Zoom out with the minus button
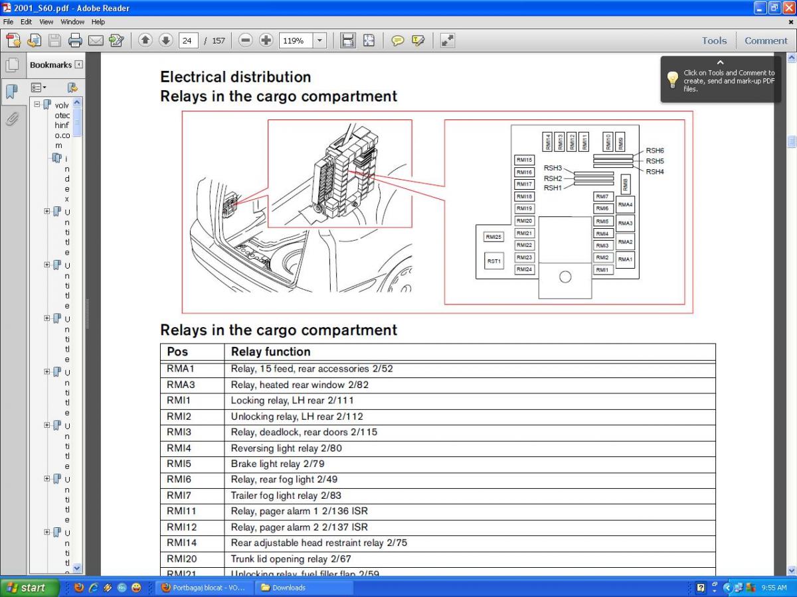The height and width of the screenshot is (597, 797). (x=246, y=40)
